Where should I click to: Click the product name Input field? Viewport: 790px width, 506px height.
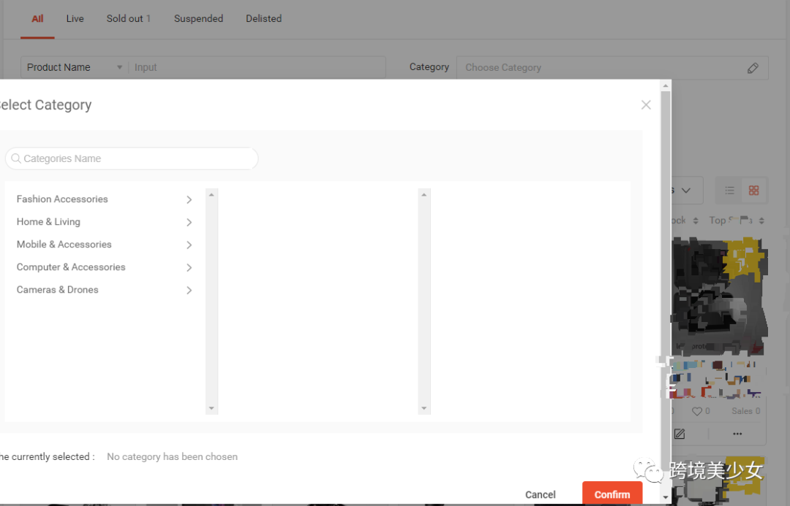tap(257, 67)
